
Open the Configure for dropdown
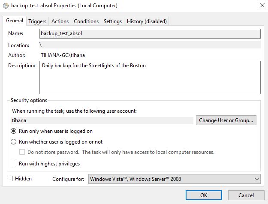pos(175,179)
